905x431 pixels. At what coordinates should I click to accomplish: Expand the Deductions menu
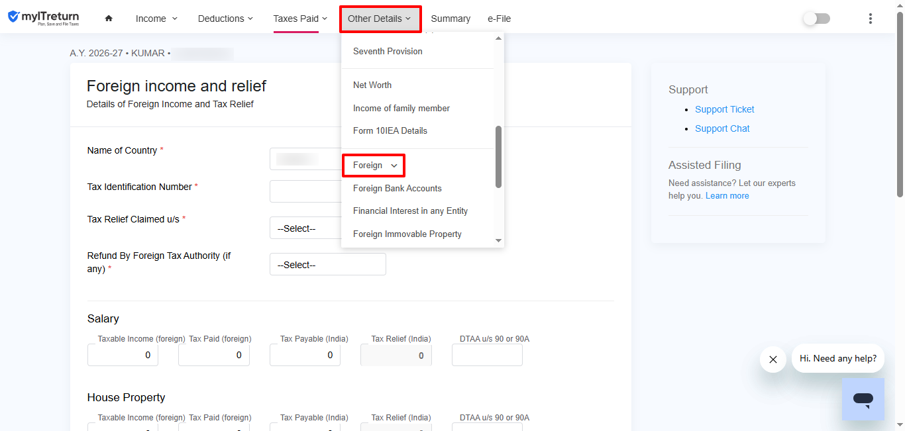(225, 19)
